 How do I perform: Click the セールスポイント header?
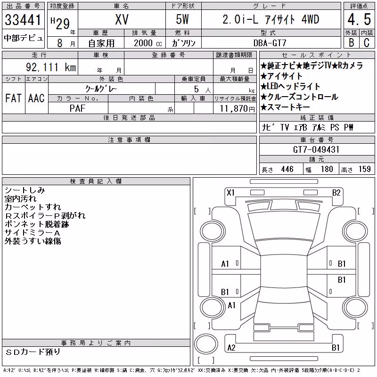[x=317, y=55]
